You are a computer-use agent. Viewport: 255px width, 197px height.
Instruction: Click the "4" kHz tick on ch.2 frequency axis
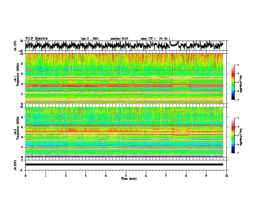[x=22, y=137]
